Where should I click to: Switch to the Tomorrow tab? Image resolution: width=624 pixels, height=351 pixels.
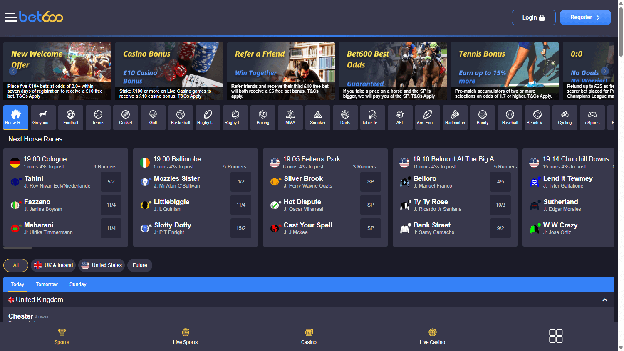click(x=47, y=284)
